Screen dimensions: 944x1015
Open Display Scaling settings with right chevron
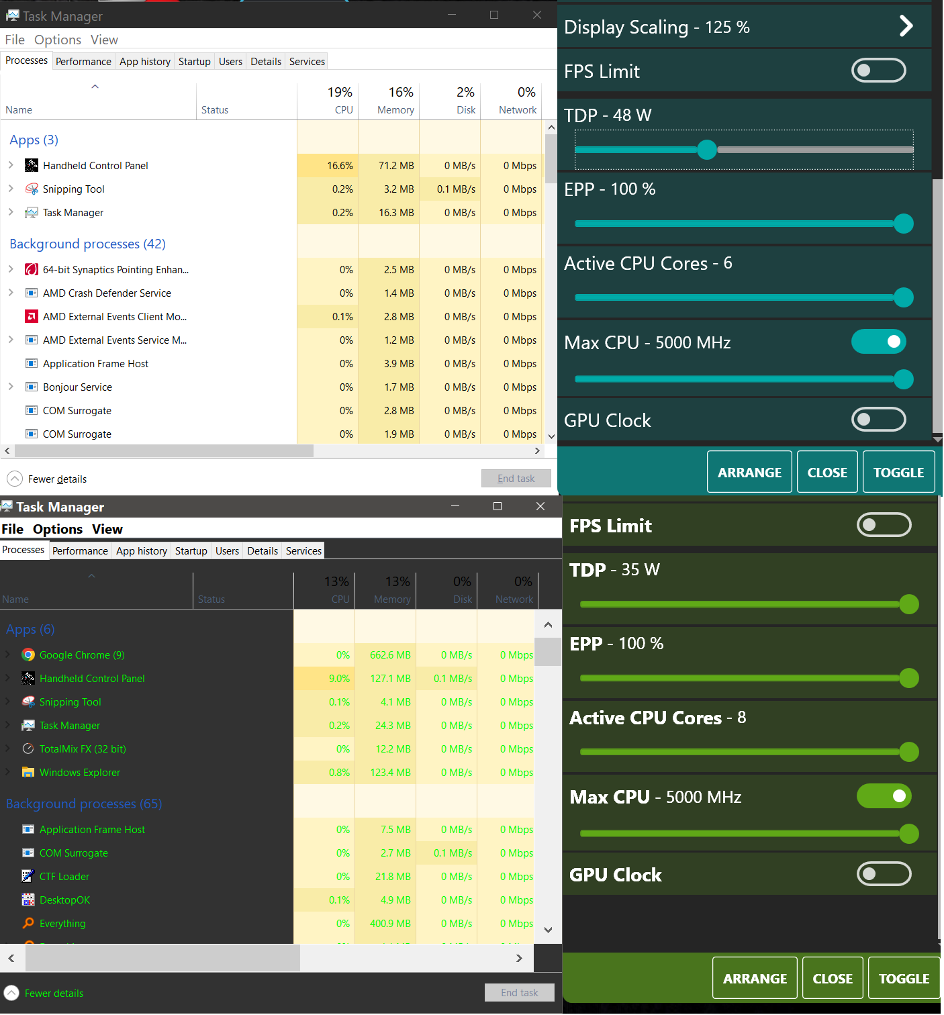[906, 26]
